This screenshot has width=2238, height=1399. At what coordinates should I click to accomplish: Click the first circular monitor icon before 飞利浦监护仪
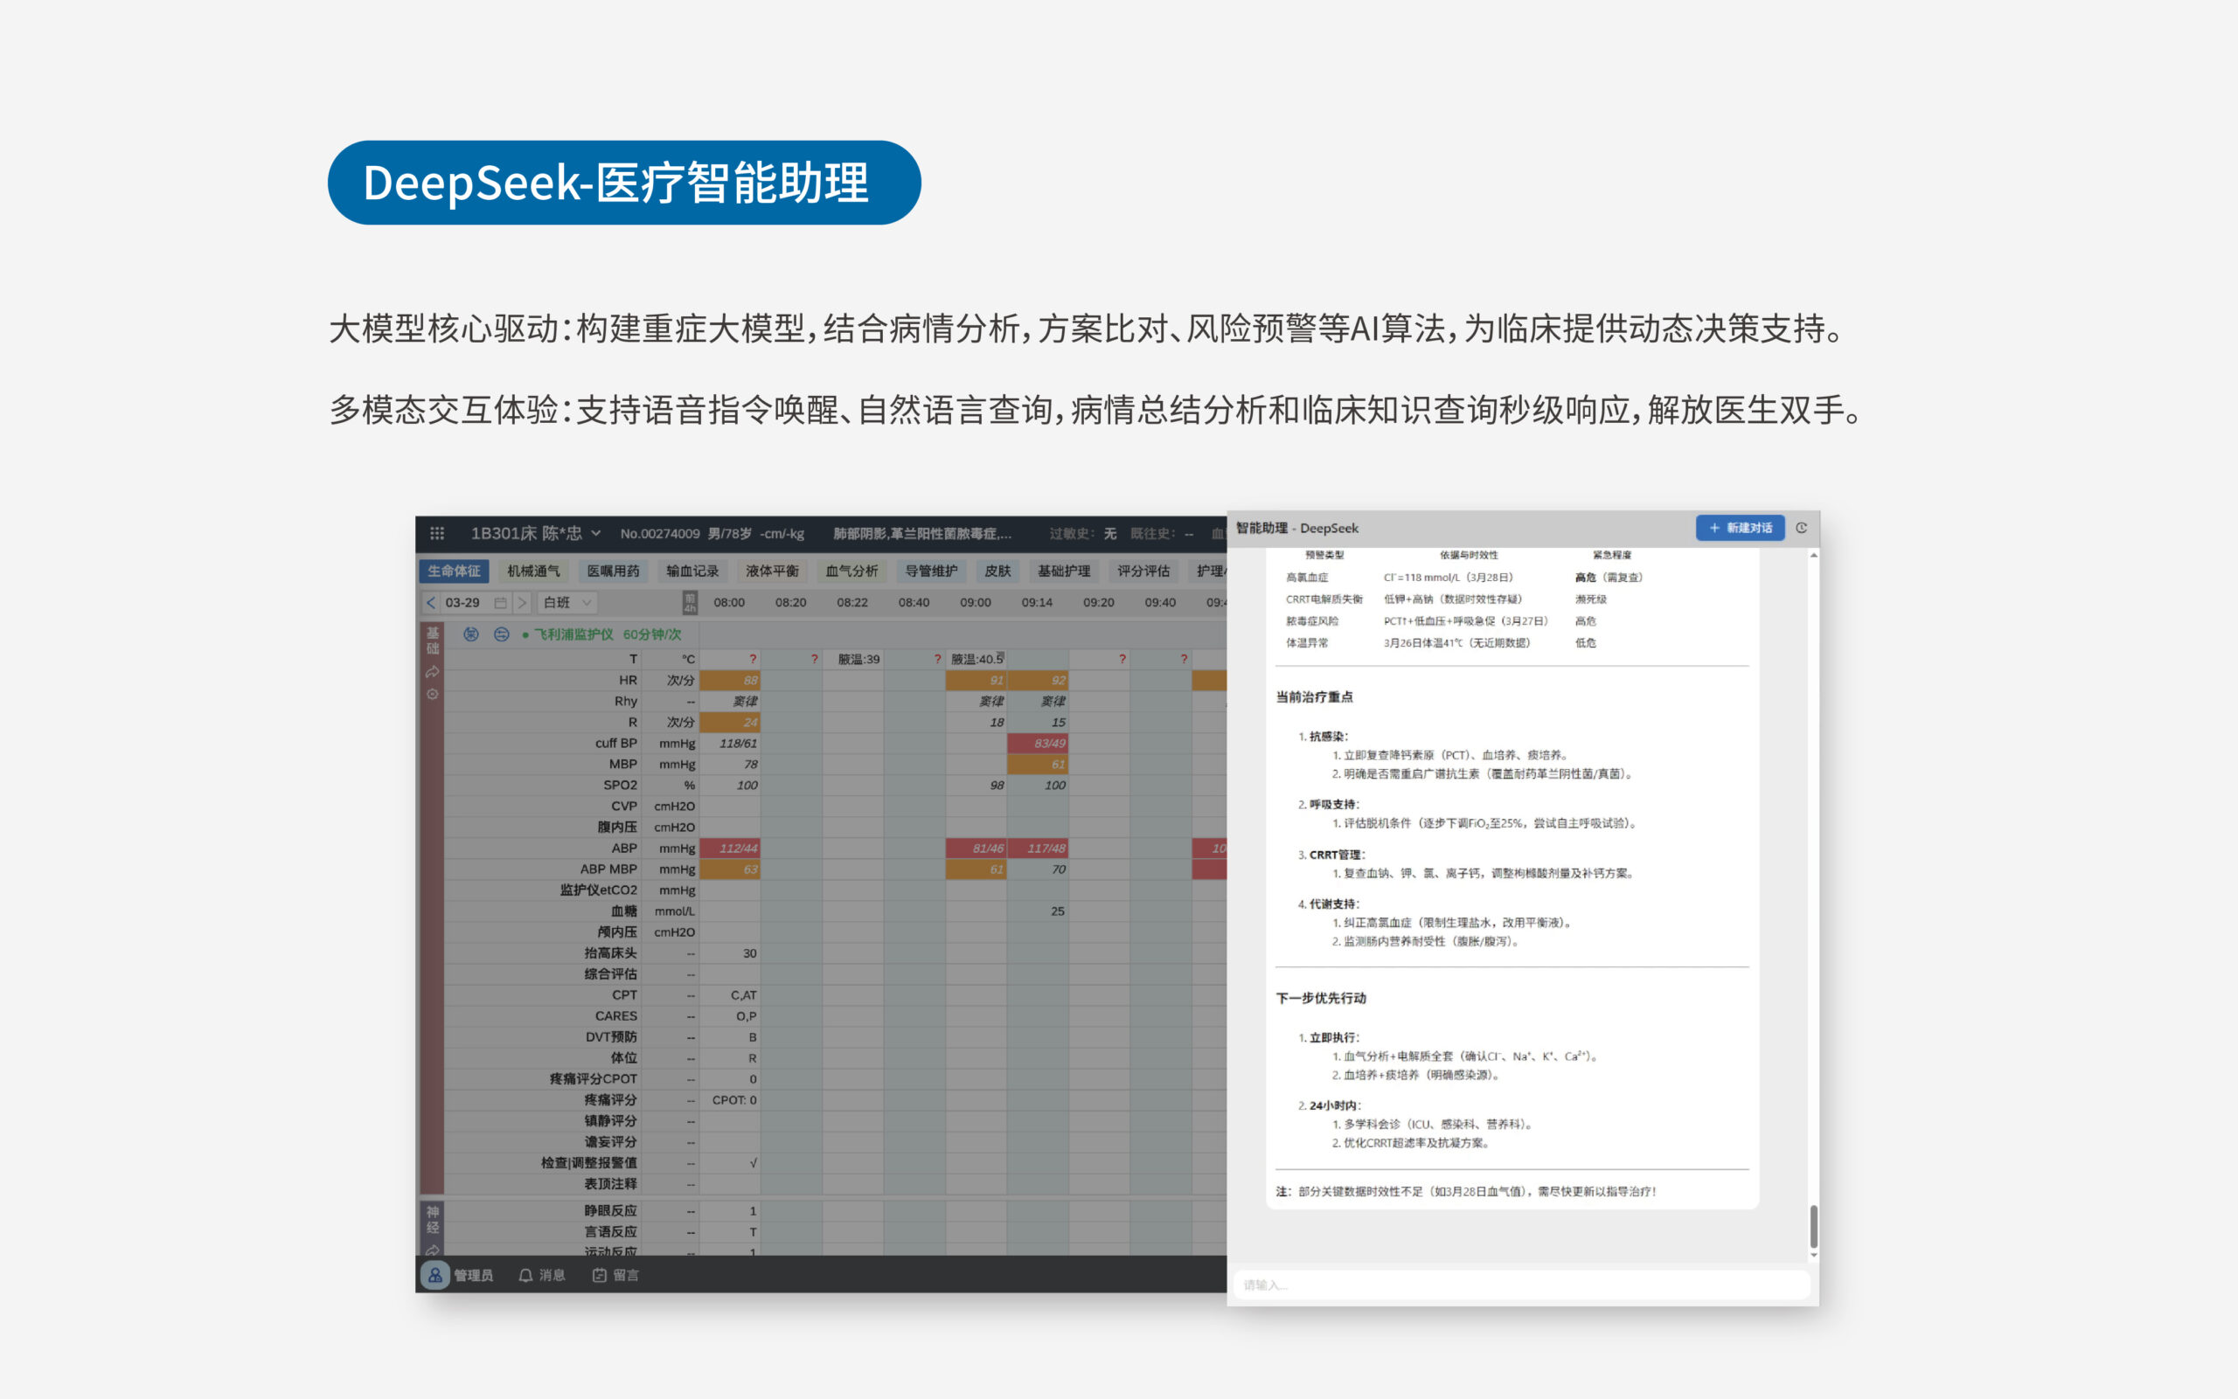(471, 634)
